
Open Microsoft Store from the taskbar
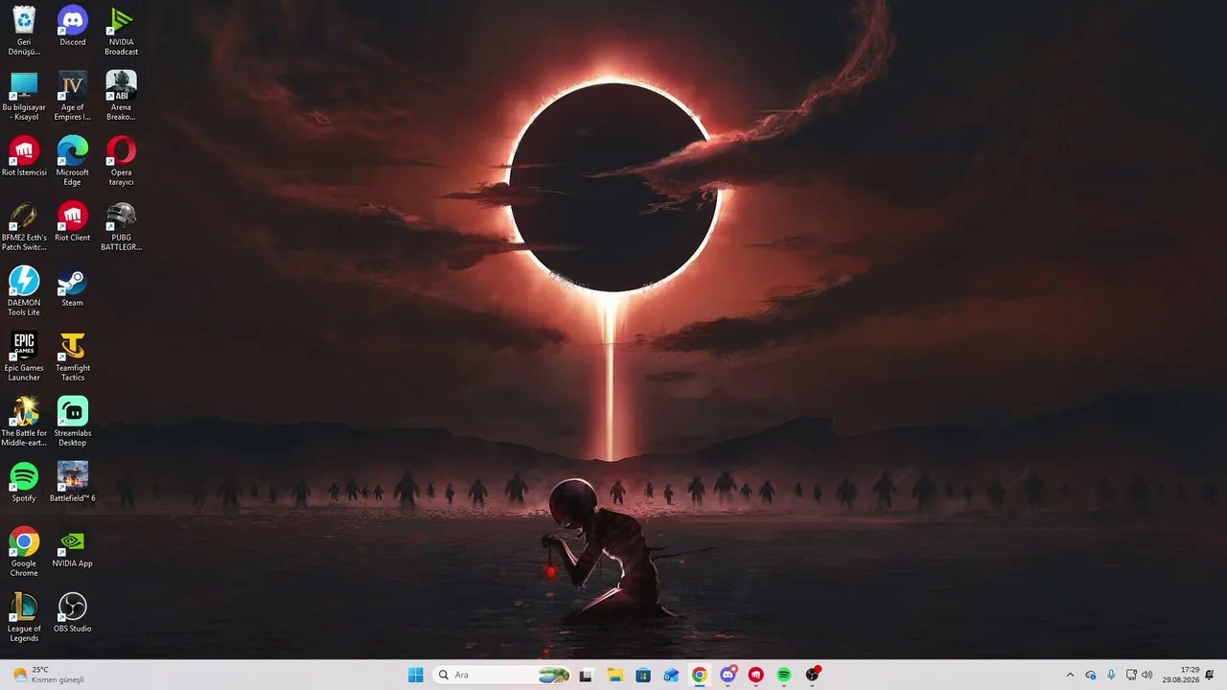(643, 675)
